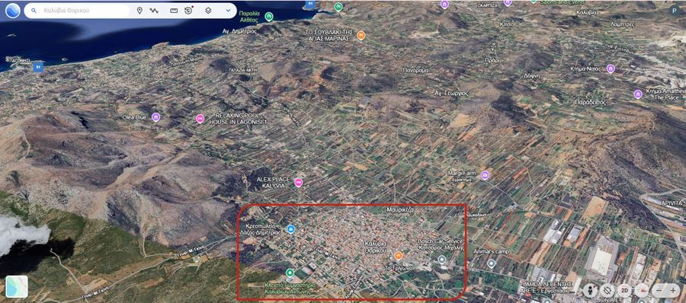
Task: Click the rotate/orbit globe control
Action: click(x=607, y=290)
